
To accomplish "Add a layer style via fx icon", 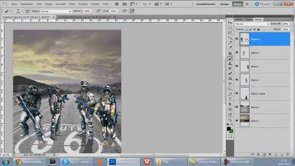I will (259, 154).
